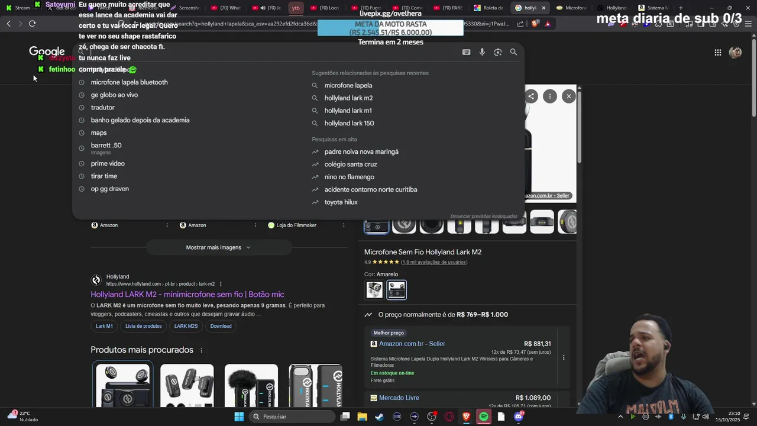Select suggestion ge globo ao vivo

114,95
